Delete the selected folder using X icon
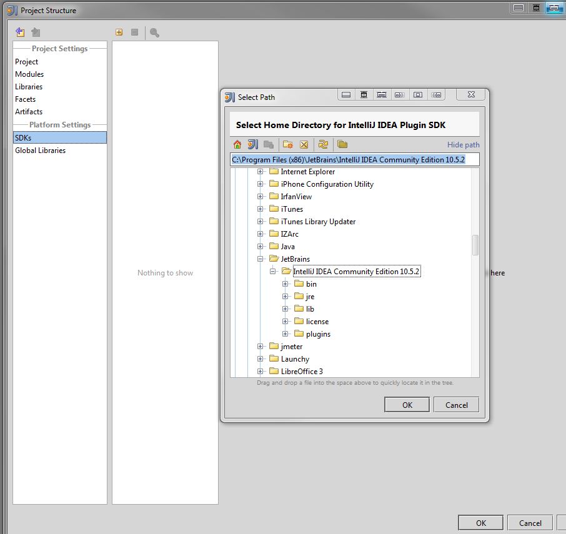This screenshot has height=534, width=566. [x=304, y=145]
